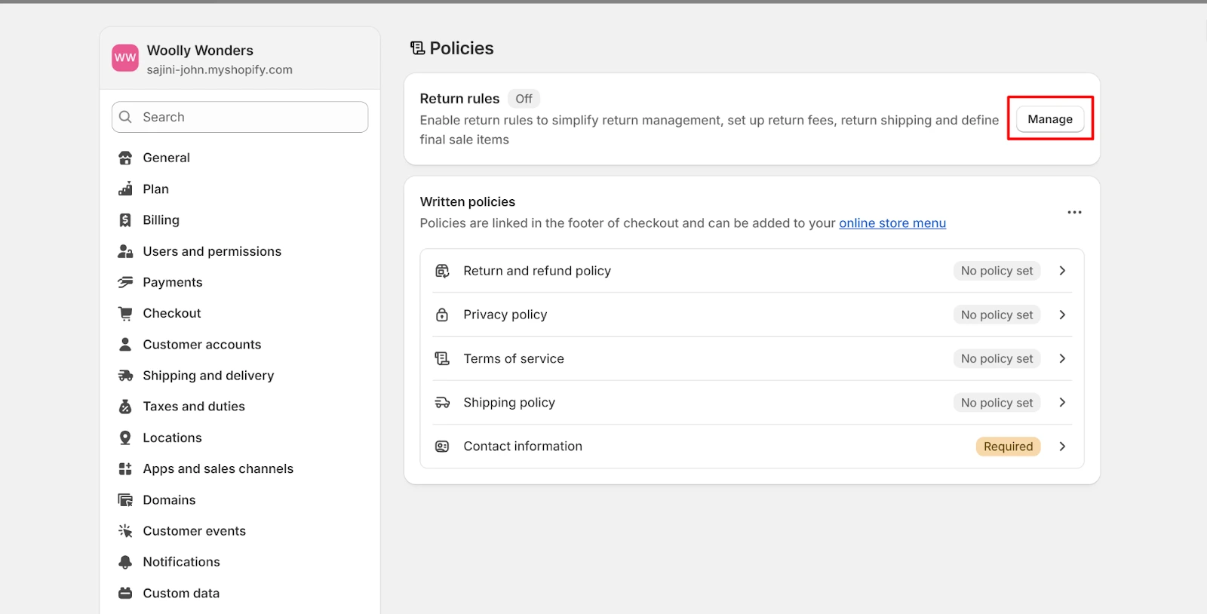Viewport: 1207px width, 614px height.
Task: Click the Checkout cart icon
Action: 125,313
